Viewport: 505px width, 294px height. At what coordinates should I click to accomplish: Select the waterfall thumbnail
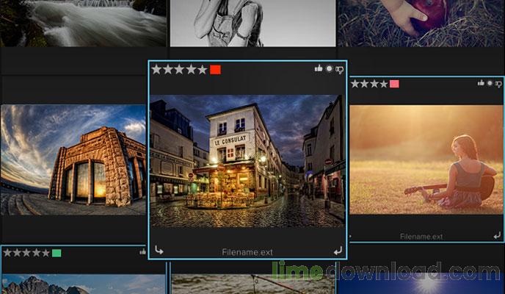tap(83, 24)
